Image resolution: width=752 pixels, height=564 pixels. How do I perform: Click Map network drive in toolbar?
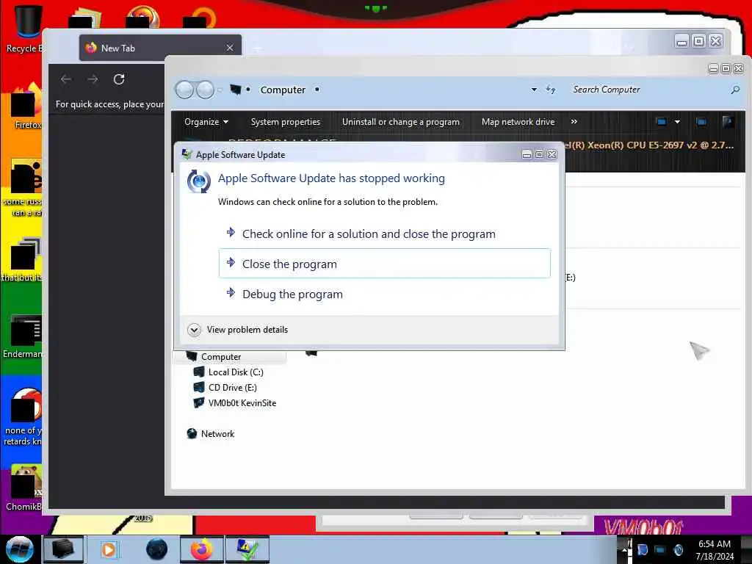coord(518,122)
